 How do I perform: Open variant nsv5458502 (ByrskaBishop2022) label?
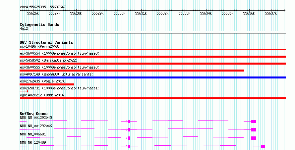coord(49,60)
